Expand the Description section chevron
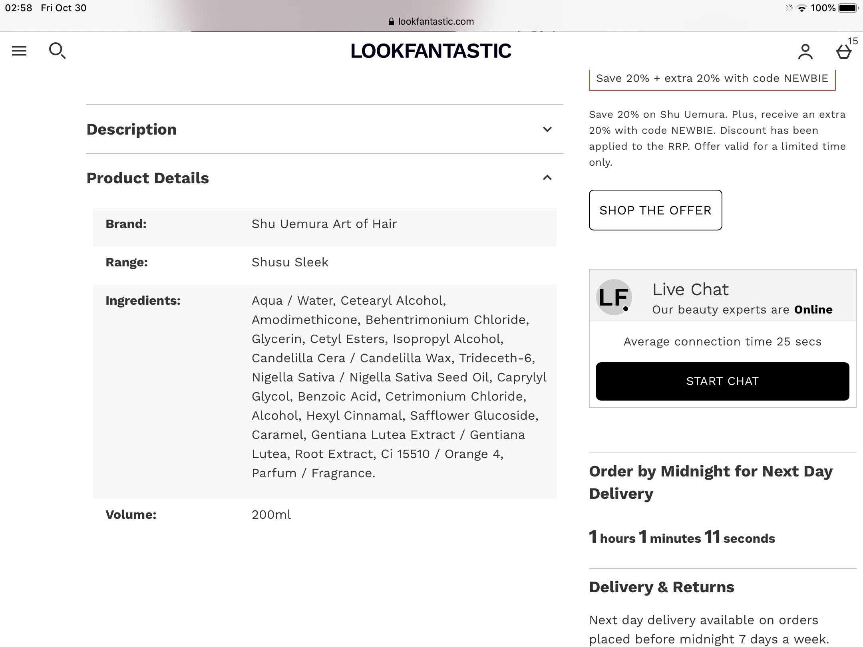 point(547,129)
